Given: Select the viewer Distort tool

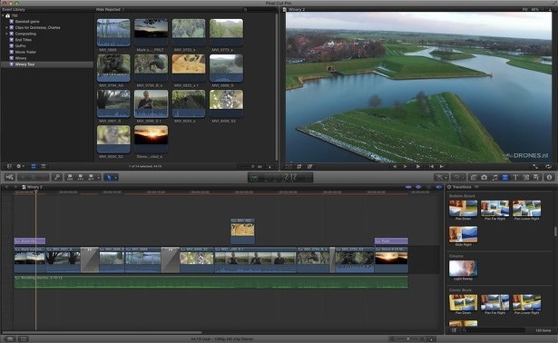Looking at the screenshot, I should (x=309, y=167).
